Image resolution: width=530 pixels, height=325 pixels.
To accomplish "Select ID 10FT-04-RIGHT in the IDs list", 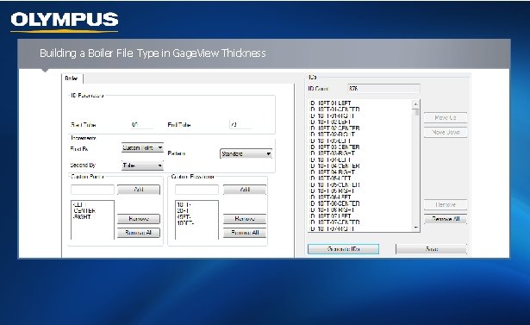I will [333, 172].
